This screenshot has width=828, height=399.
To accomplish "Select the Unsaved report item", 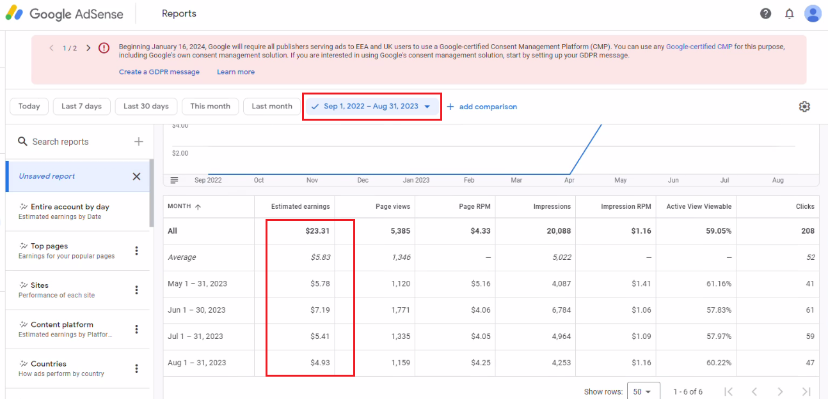I will click(77, 176).
